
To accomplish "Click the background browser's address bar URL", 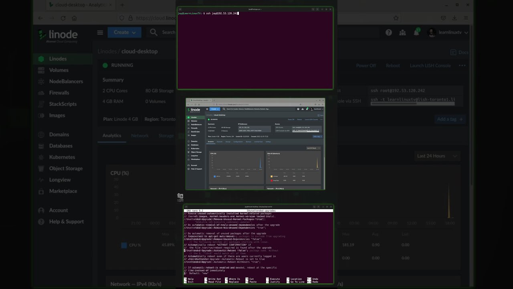I will (x=156, y=18).
